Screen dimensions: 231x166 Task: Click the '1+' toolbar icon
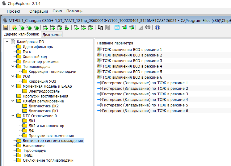tap(22, 27)
